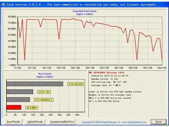
Task: Click the SATA 150 label
Action: click(44, 92)
